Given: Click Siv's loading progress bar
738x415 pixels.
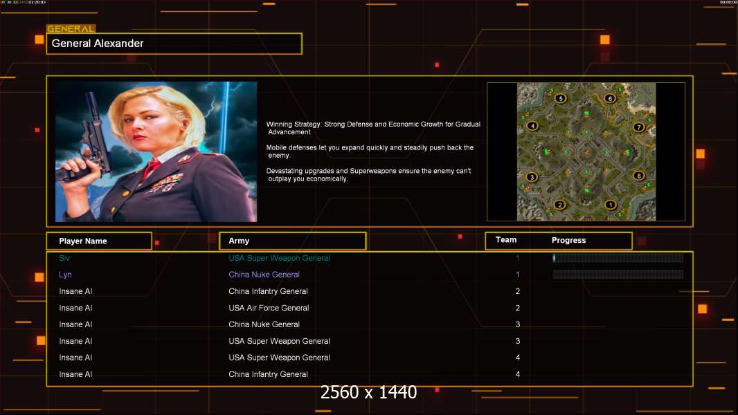Looking at the screenshot, I should 618,257.
